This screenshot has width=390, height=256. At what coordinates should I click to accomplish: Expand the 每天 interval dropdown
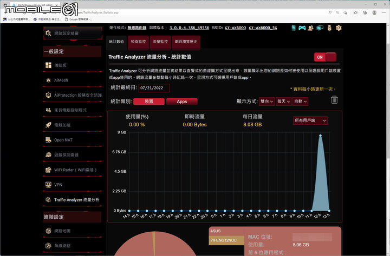click(x=283, y=101)
